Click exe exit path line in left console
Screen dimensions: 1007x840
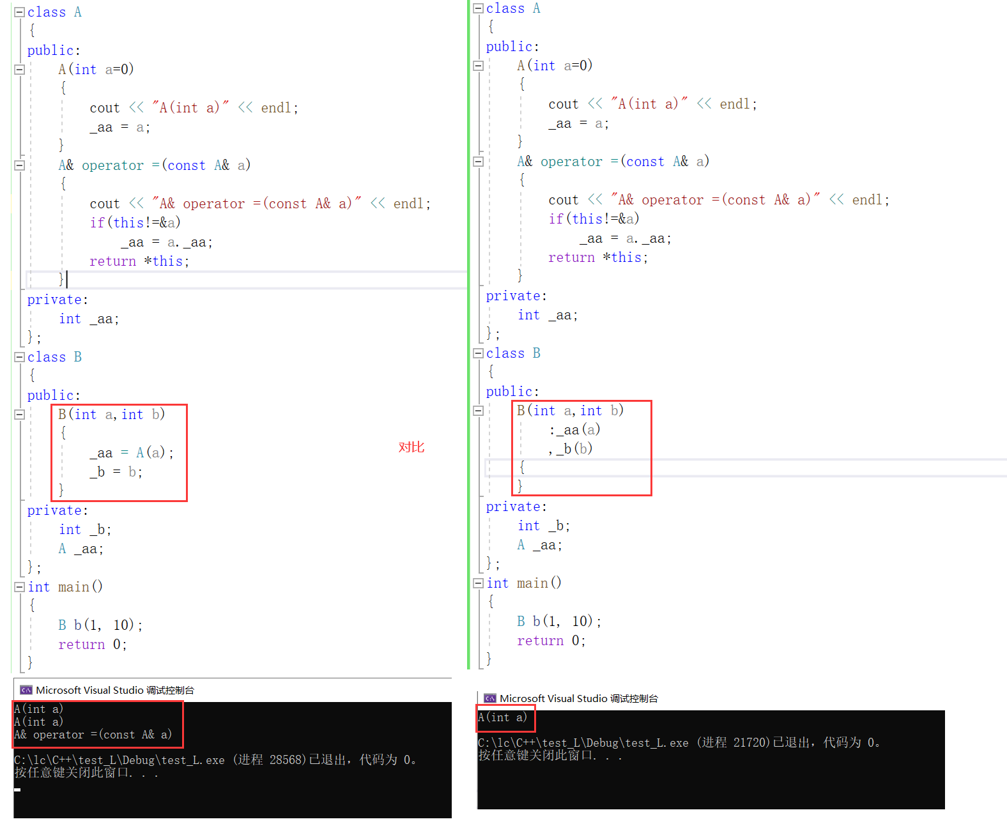216,760
